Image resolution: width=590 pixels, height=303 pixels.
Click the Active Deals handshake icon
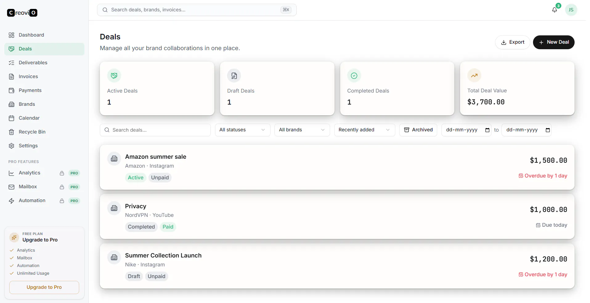click(114, 76)
